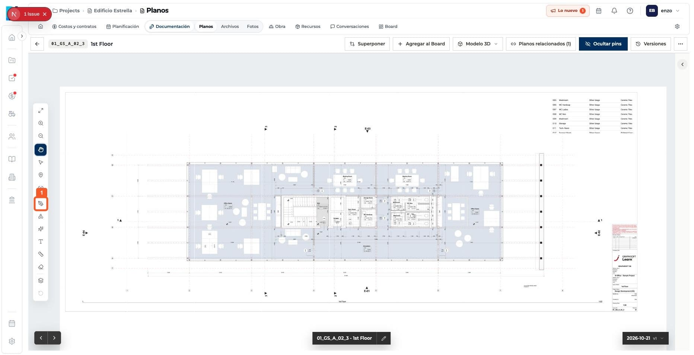Image resolution: width=694 pixels, height=355 pixels.
Task: Expand the enzo user menu
Action: click(x=663, y=11)
